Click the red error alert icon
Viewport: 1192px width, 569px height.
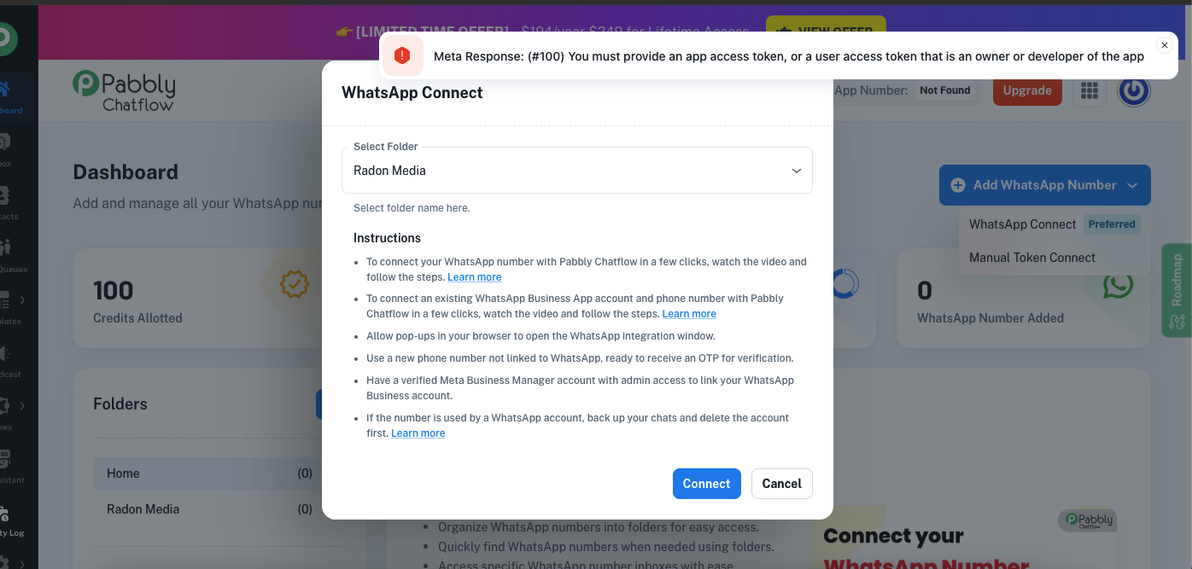click(x=402, y=56)
